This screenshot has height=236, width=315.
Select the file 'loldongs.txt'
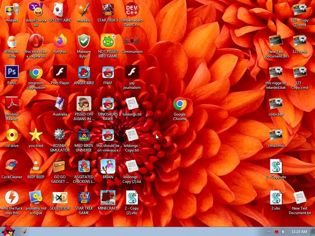point(132,104)
